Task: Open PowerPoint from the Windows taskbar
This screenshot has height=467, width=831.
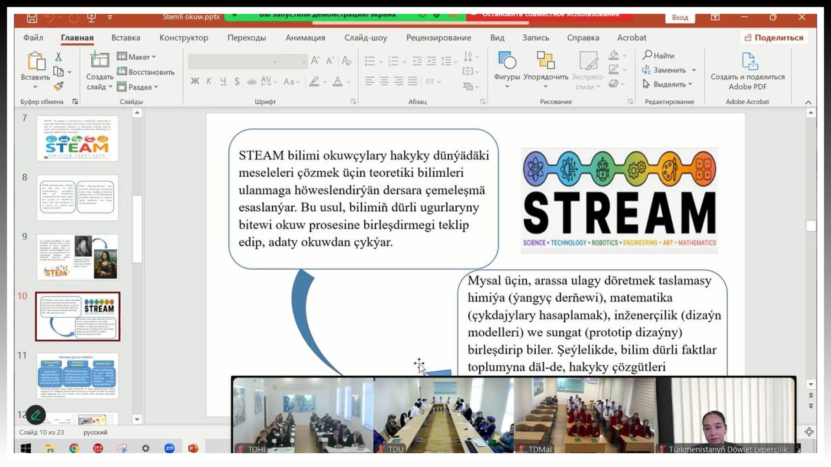Action: [x=193, y=448]
